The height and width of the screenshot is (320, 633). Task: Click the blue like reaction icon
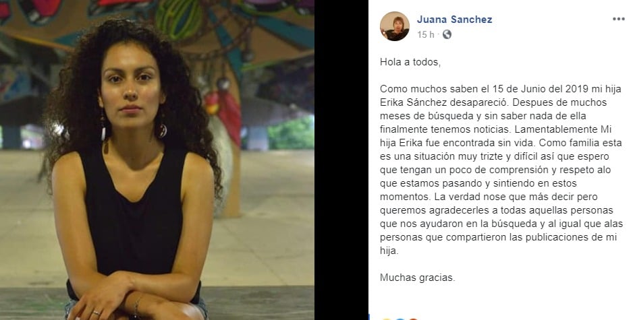[x=400, y=319]
